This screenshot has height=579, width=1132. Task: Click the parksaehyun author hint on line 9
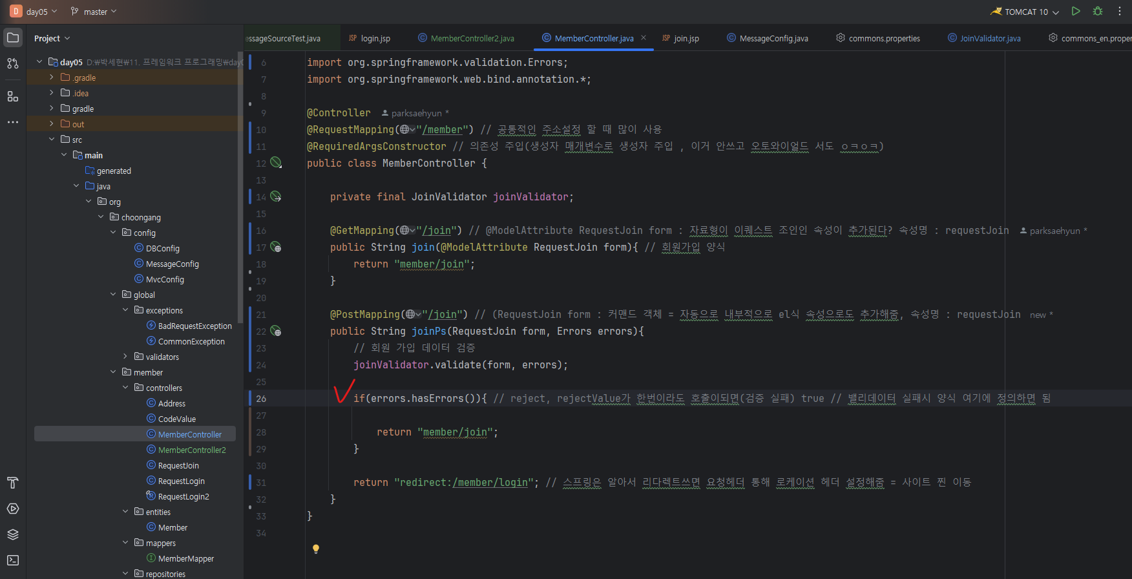(415, 113)
